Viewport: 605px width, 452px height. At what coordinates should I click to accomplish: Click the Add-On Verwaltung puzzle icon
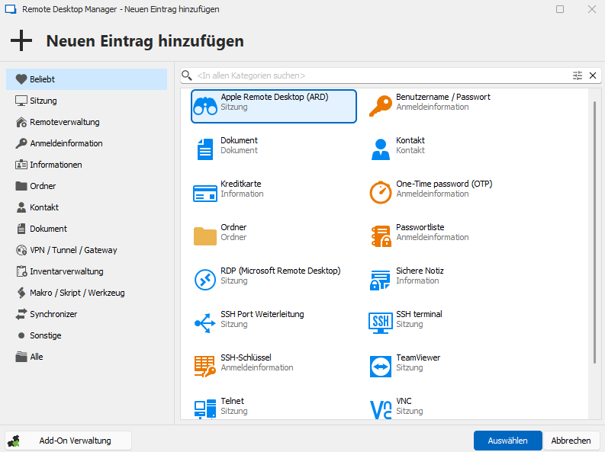pyautogui.click(x=14, y=441)
